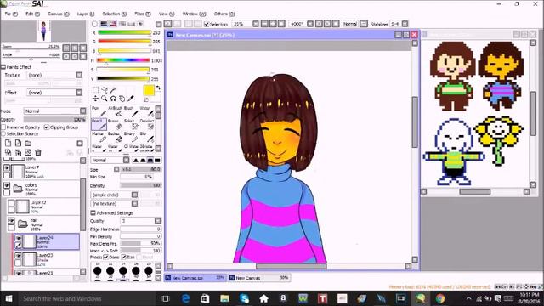This screenshot has height=306, width=544.
Task: Select the Blur tool
Action: pos(147,137)
